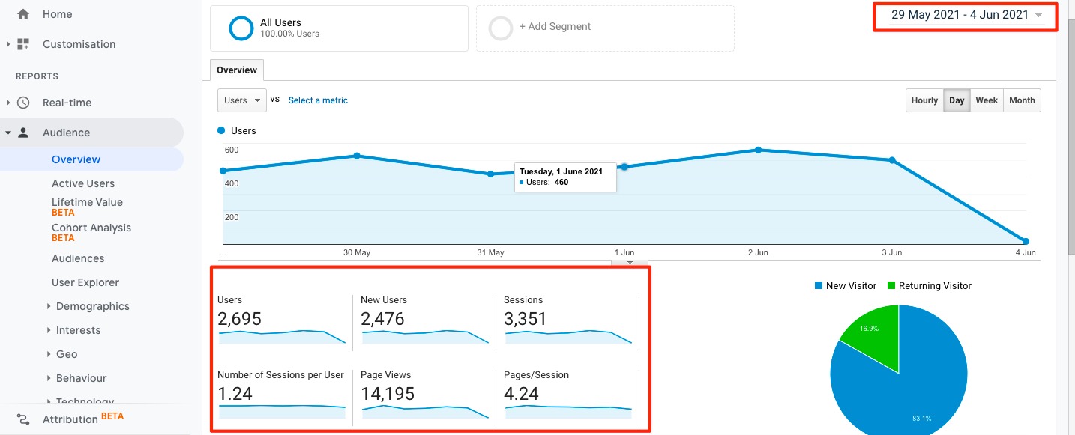Switch graph to Hourly view

click(924, 100)
